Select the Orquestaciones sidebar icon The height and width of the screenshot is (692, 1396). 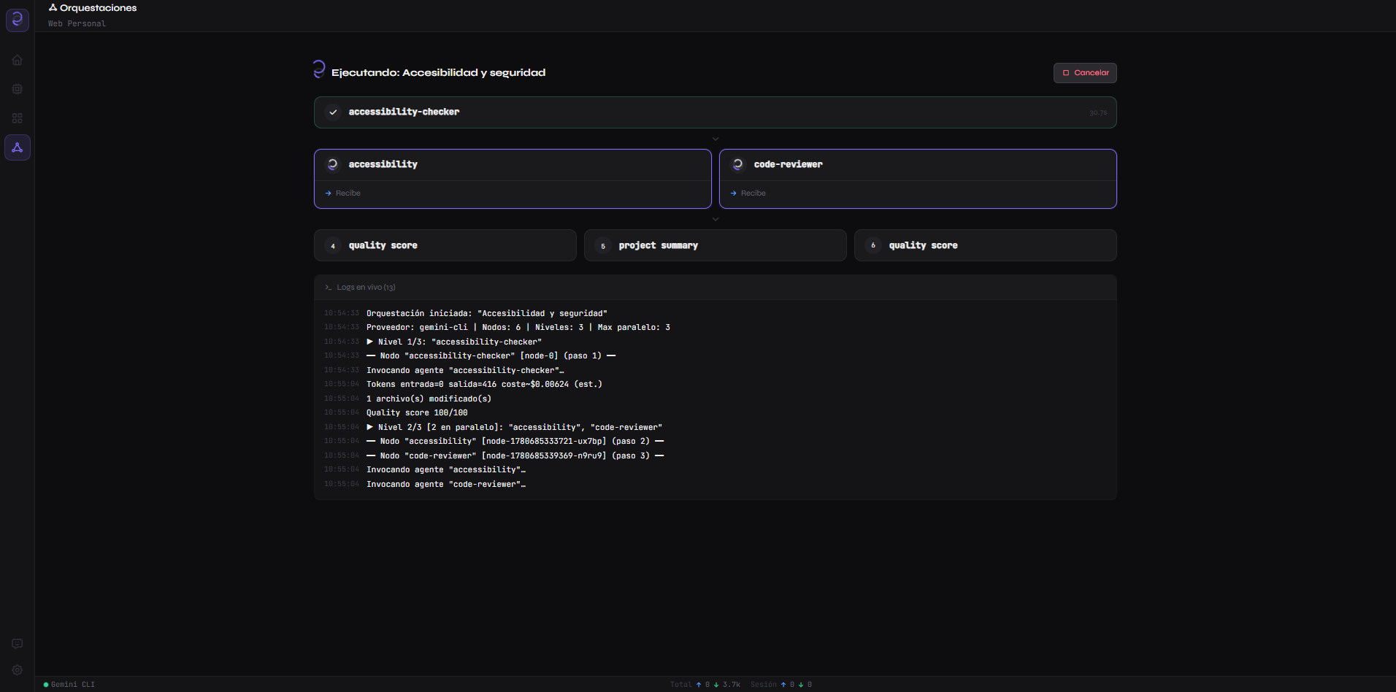(x=18, y=147)
